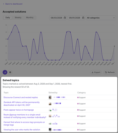Refresh the report data

(x=110, y=72)
